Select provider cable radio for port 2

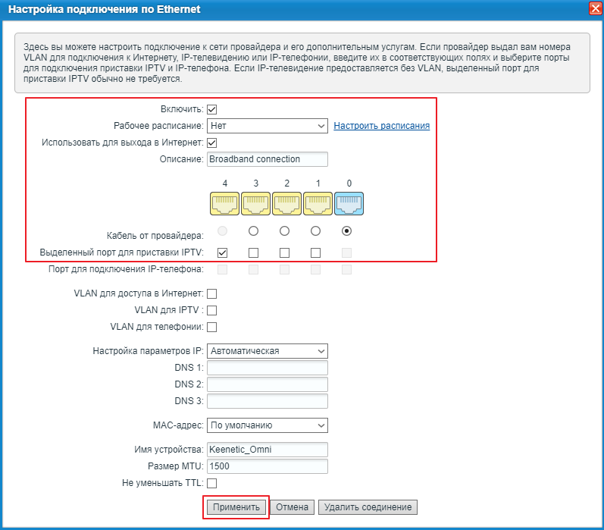285,231
